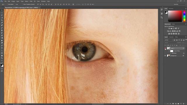Add an Exposure adjustment
This screenshot has width=187, height=105.
[176, 29]
